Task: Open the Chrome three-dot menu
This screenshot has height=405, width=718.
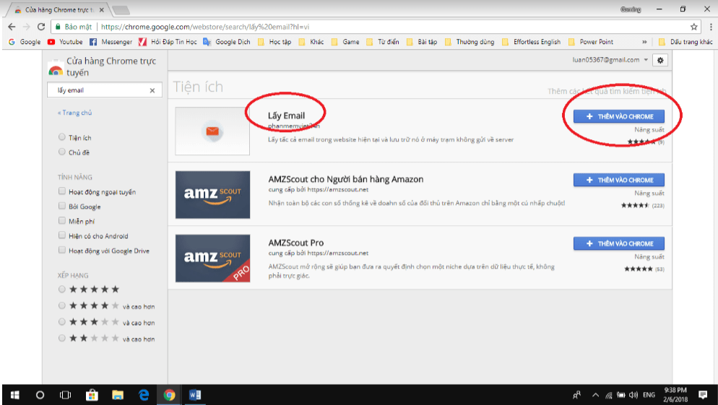Action: click(x=708, y=27)
